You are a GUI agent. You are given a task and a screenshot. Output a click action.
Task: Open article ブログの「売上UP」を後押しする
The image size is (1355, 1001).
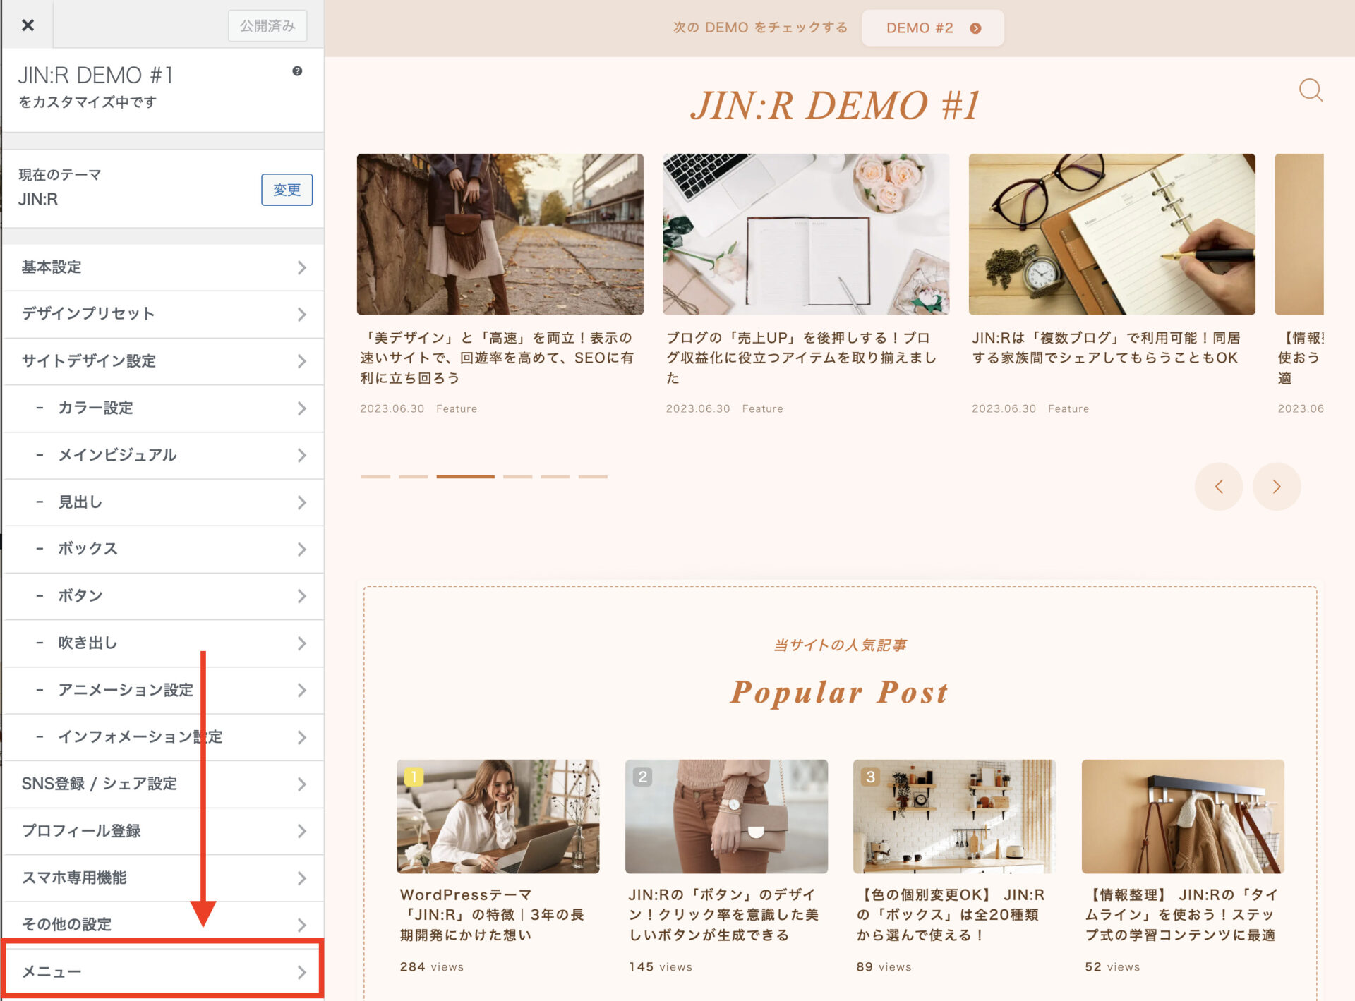pos(802,358)
